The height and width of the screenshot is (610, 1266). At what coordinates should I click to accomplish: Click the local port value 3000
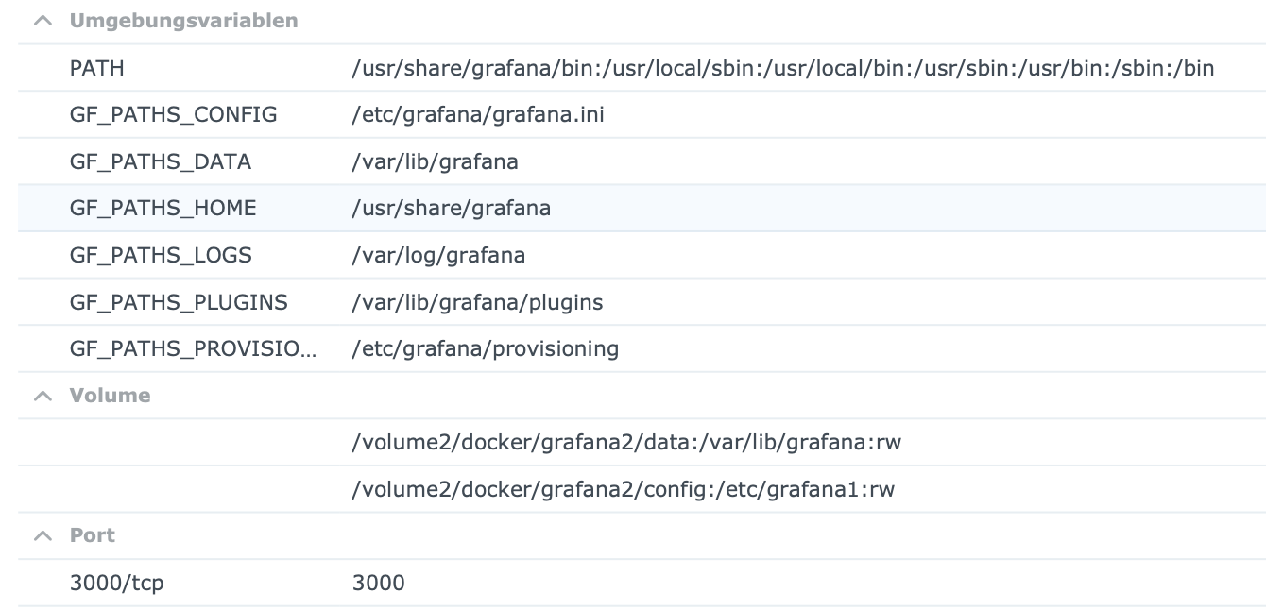tap(378, 583)
